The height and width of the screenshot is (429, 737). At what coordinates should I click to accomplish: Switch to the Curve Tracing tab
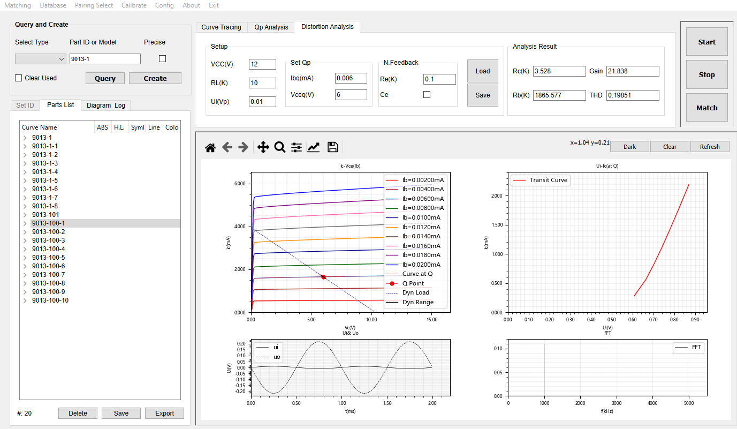(221, 27)
